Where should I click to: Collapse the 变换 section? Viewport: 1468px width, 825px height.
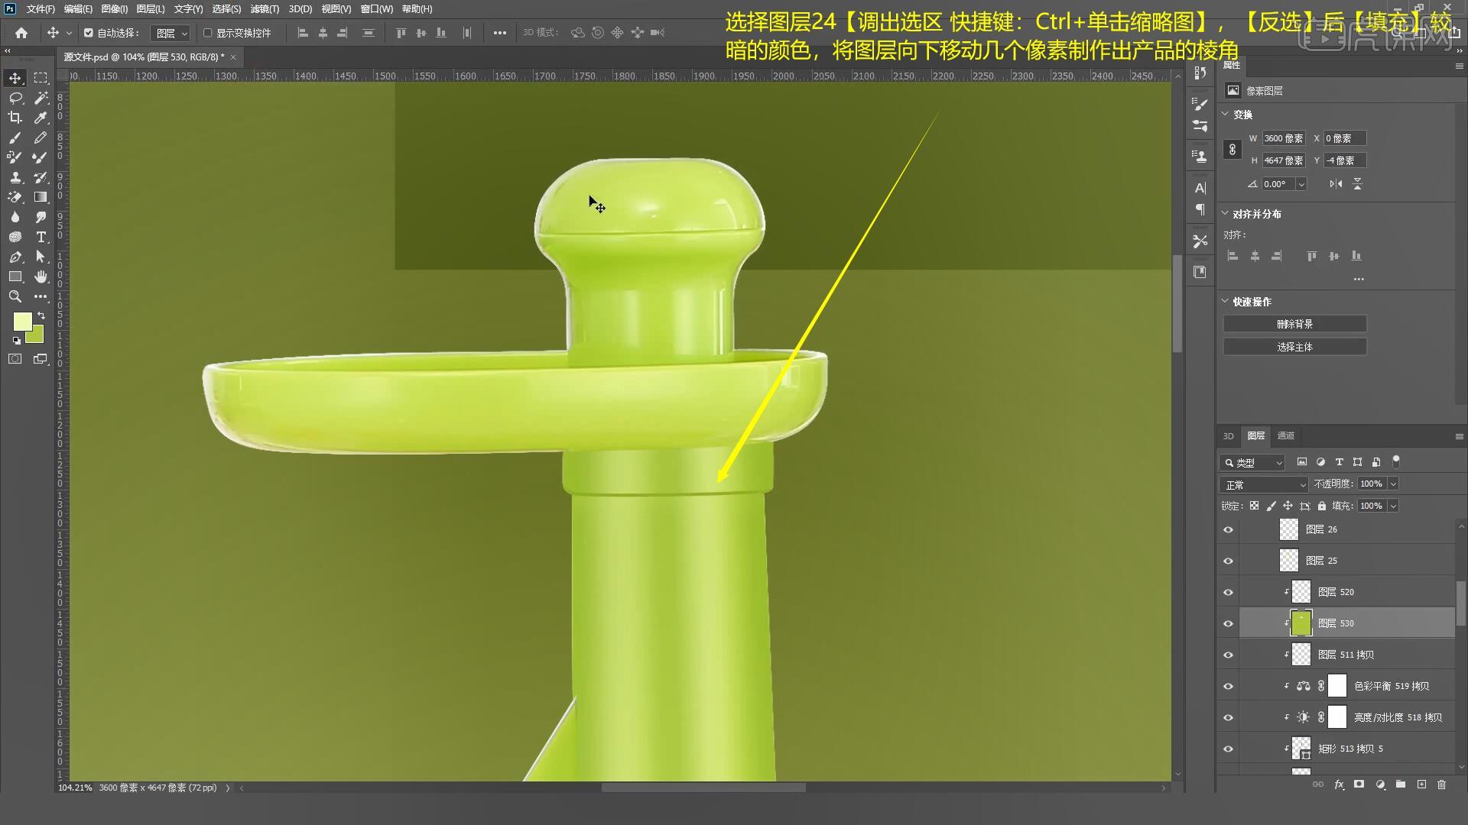(x=1226, y=114)
